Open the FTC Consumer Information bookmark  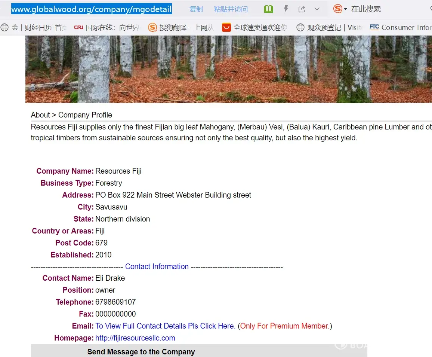(401, 27)
